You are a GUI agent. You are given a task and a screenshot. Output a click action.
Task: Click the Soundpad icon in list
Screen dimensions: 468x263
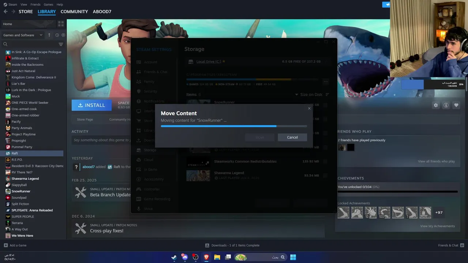pos(8,198)
